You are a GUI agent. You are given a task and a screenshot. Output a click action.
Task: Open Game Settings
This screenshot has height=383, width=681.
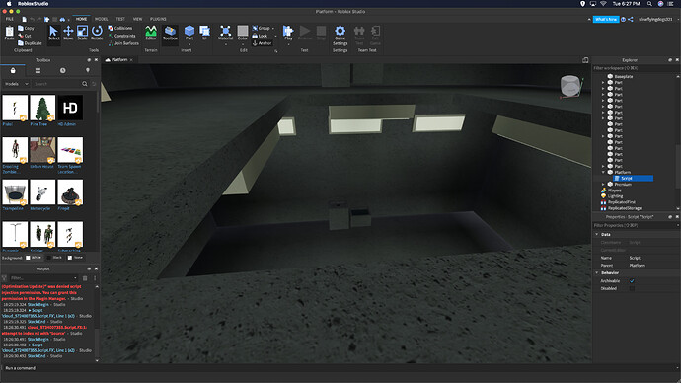pyautogui.click(x=340, y=35)
